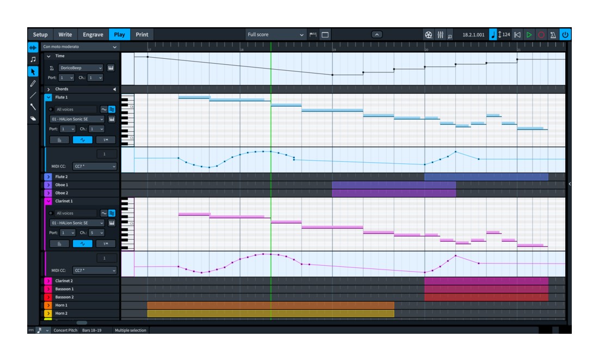The image size is (599, 361).
Task: Expand the Oboe 2 track
Action: tap(48, 193)
